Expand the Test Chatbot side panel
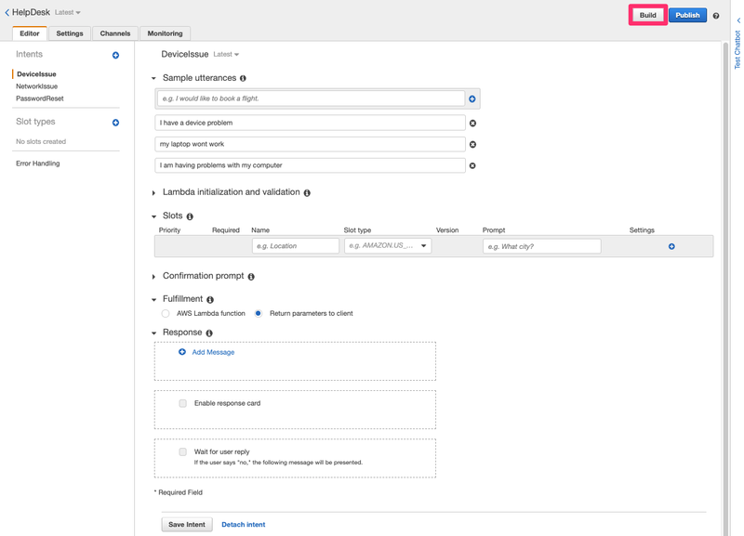 (737, 45)
